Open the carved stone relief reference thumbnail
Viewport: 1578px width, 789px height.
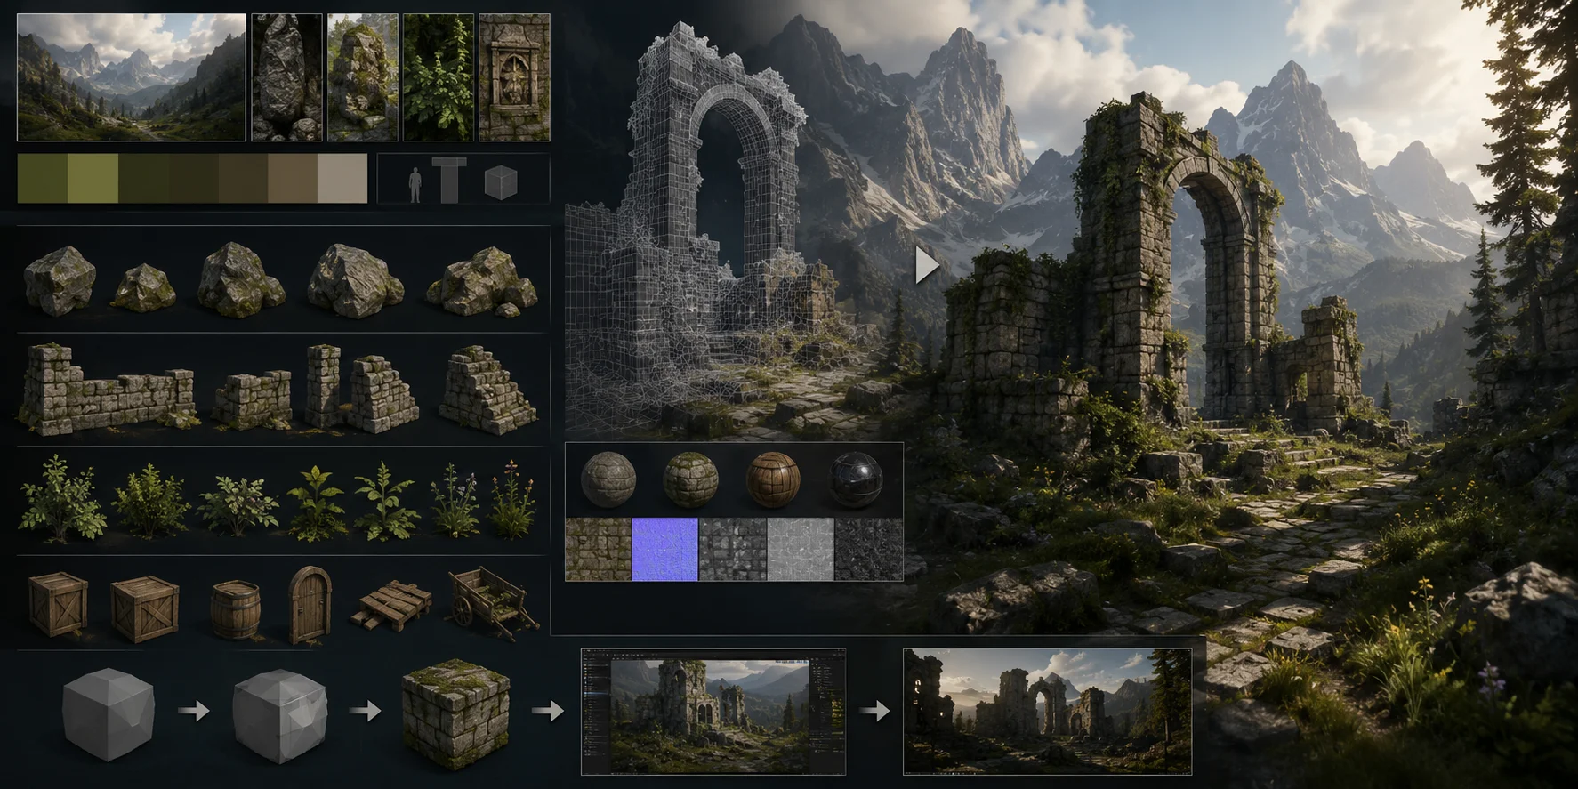(514, 76)
